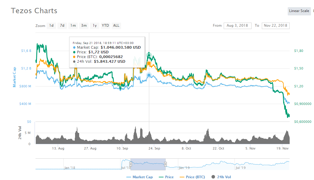Click the "$0,900000" price axis label

pos(303,104)
